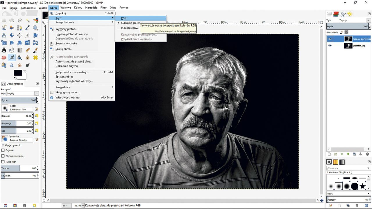Select the Scissors Select tool
The image size is (372, 209).
(x=4, y=28)
